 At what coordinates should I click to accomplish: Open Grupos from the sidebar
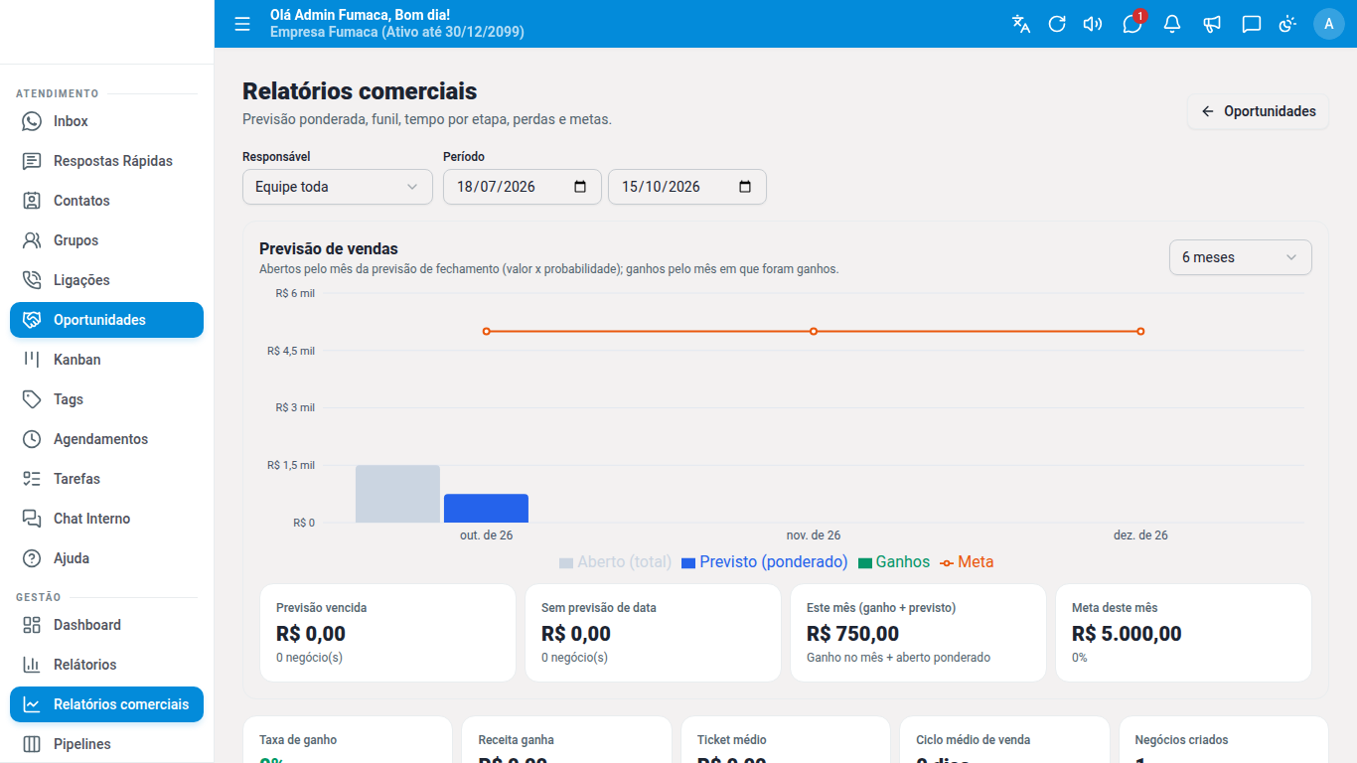tap(107, 240)
